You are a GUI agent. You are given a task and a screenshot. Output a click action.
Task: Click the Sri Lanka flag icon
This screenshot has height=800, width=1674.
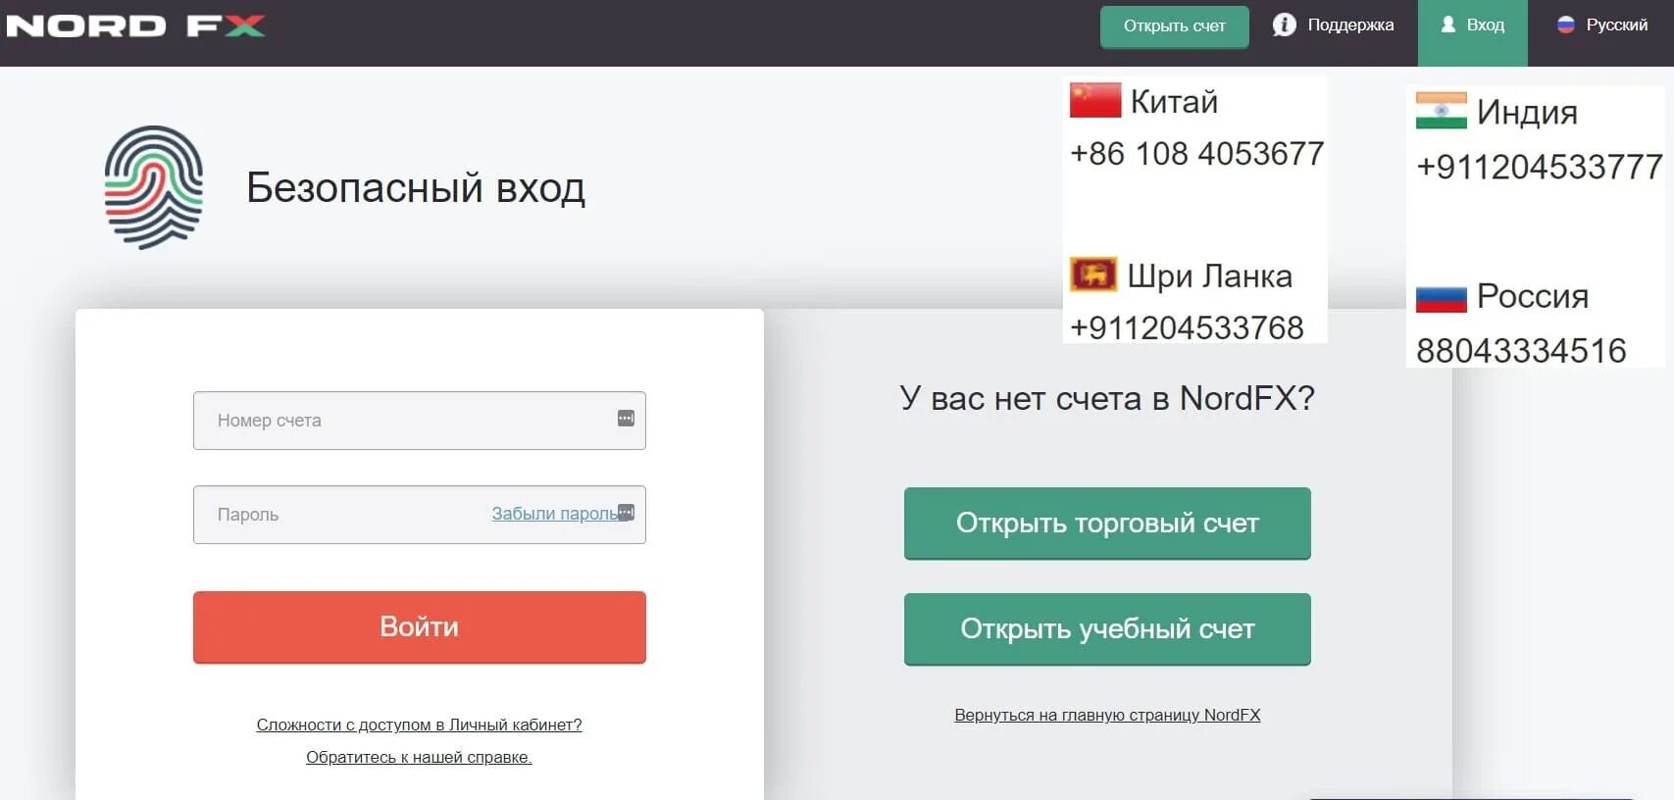(1093, 275)
